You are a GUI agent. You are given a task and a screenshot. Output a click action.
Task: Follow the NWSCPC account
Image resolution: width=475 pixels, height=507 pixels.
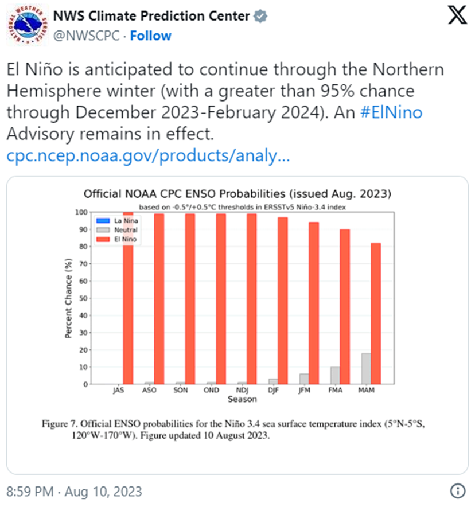pyautogui.click(x=150, y=36)
